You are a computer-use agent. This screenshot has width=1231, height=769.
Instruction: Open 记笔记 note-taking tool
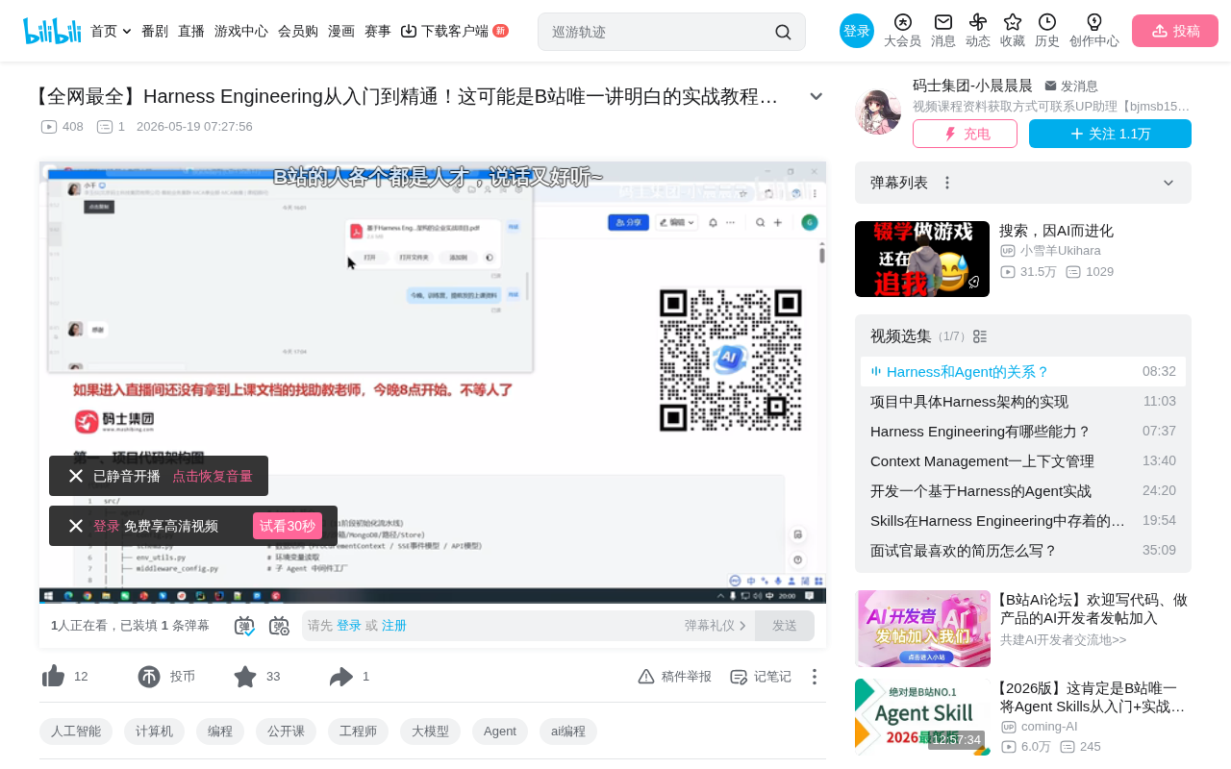[761, 677]
